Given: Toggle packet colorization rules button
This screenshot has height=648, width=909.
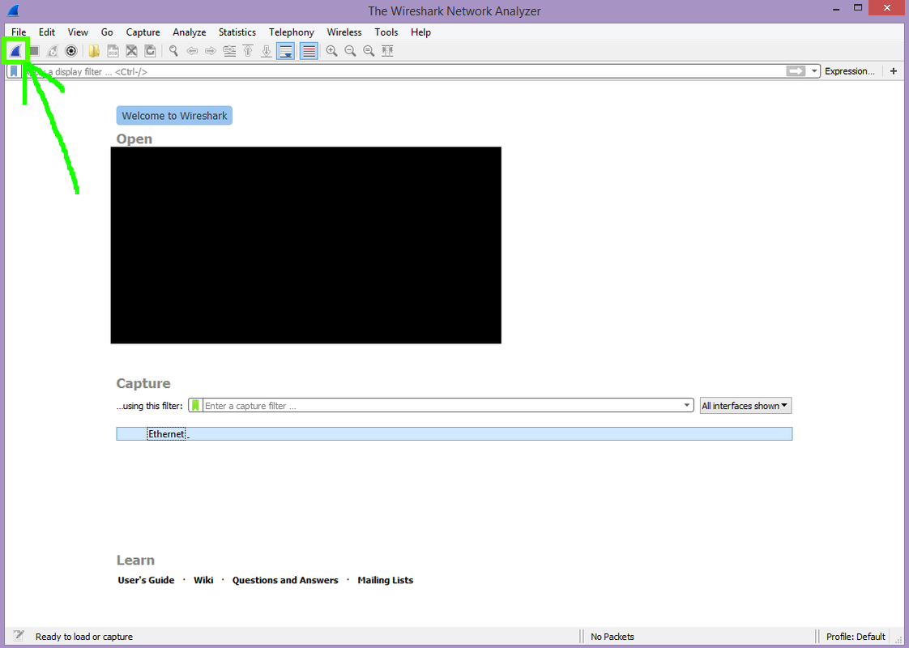Looking at the screenshot, I should click(309, 51).
